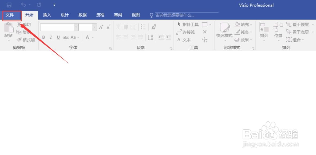Open the 效果 effects dropdown

pyautogui.click(x=243, y=40)
